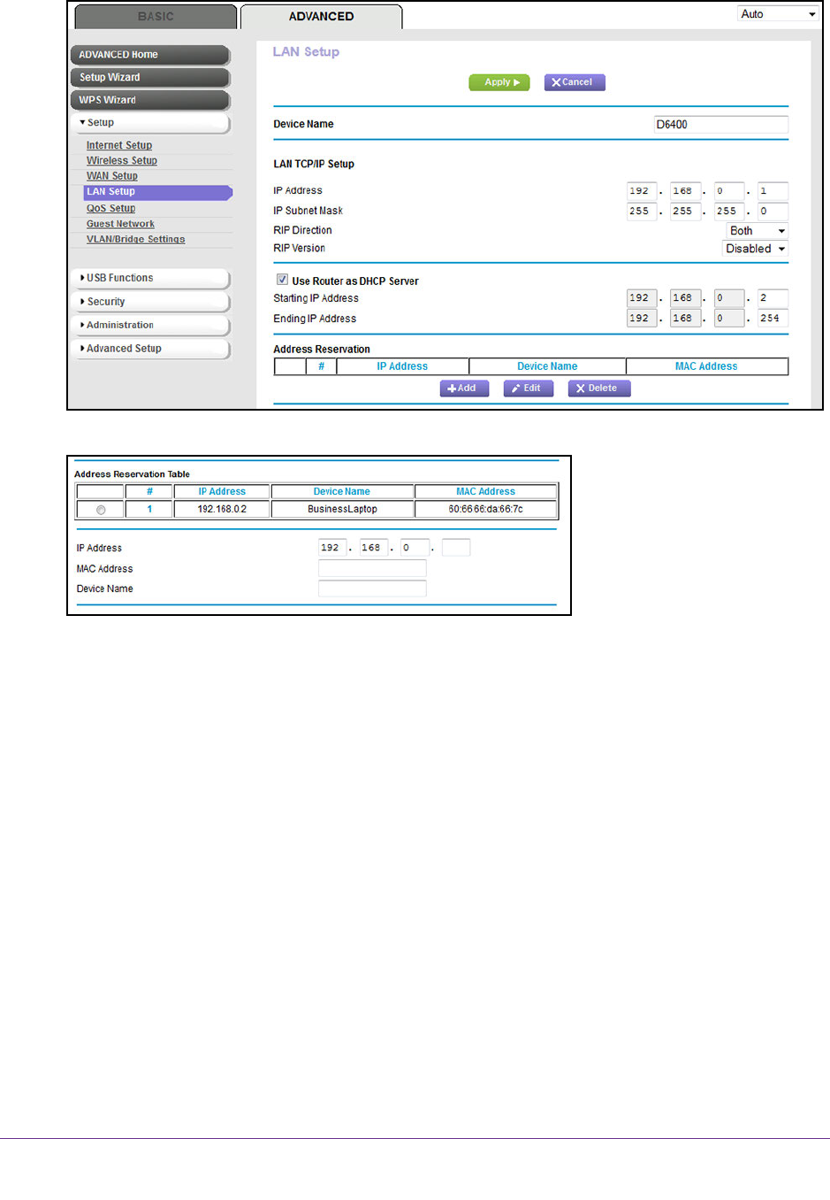
Task: Expand the Security section
Action: (x=150, y=302)
